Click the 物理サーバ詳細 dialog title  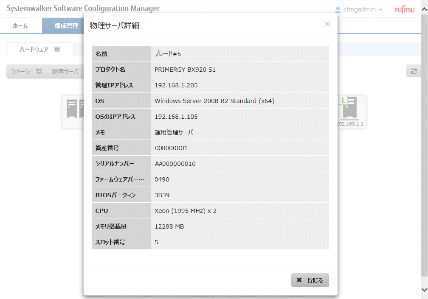(114, 25)
